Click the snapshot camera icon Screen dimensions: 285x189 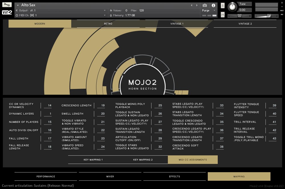pyautogui.click(x=204, y=5)
